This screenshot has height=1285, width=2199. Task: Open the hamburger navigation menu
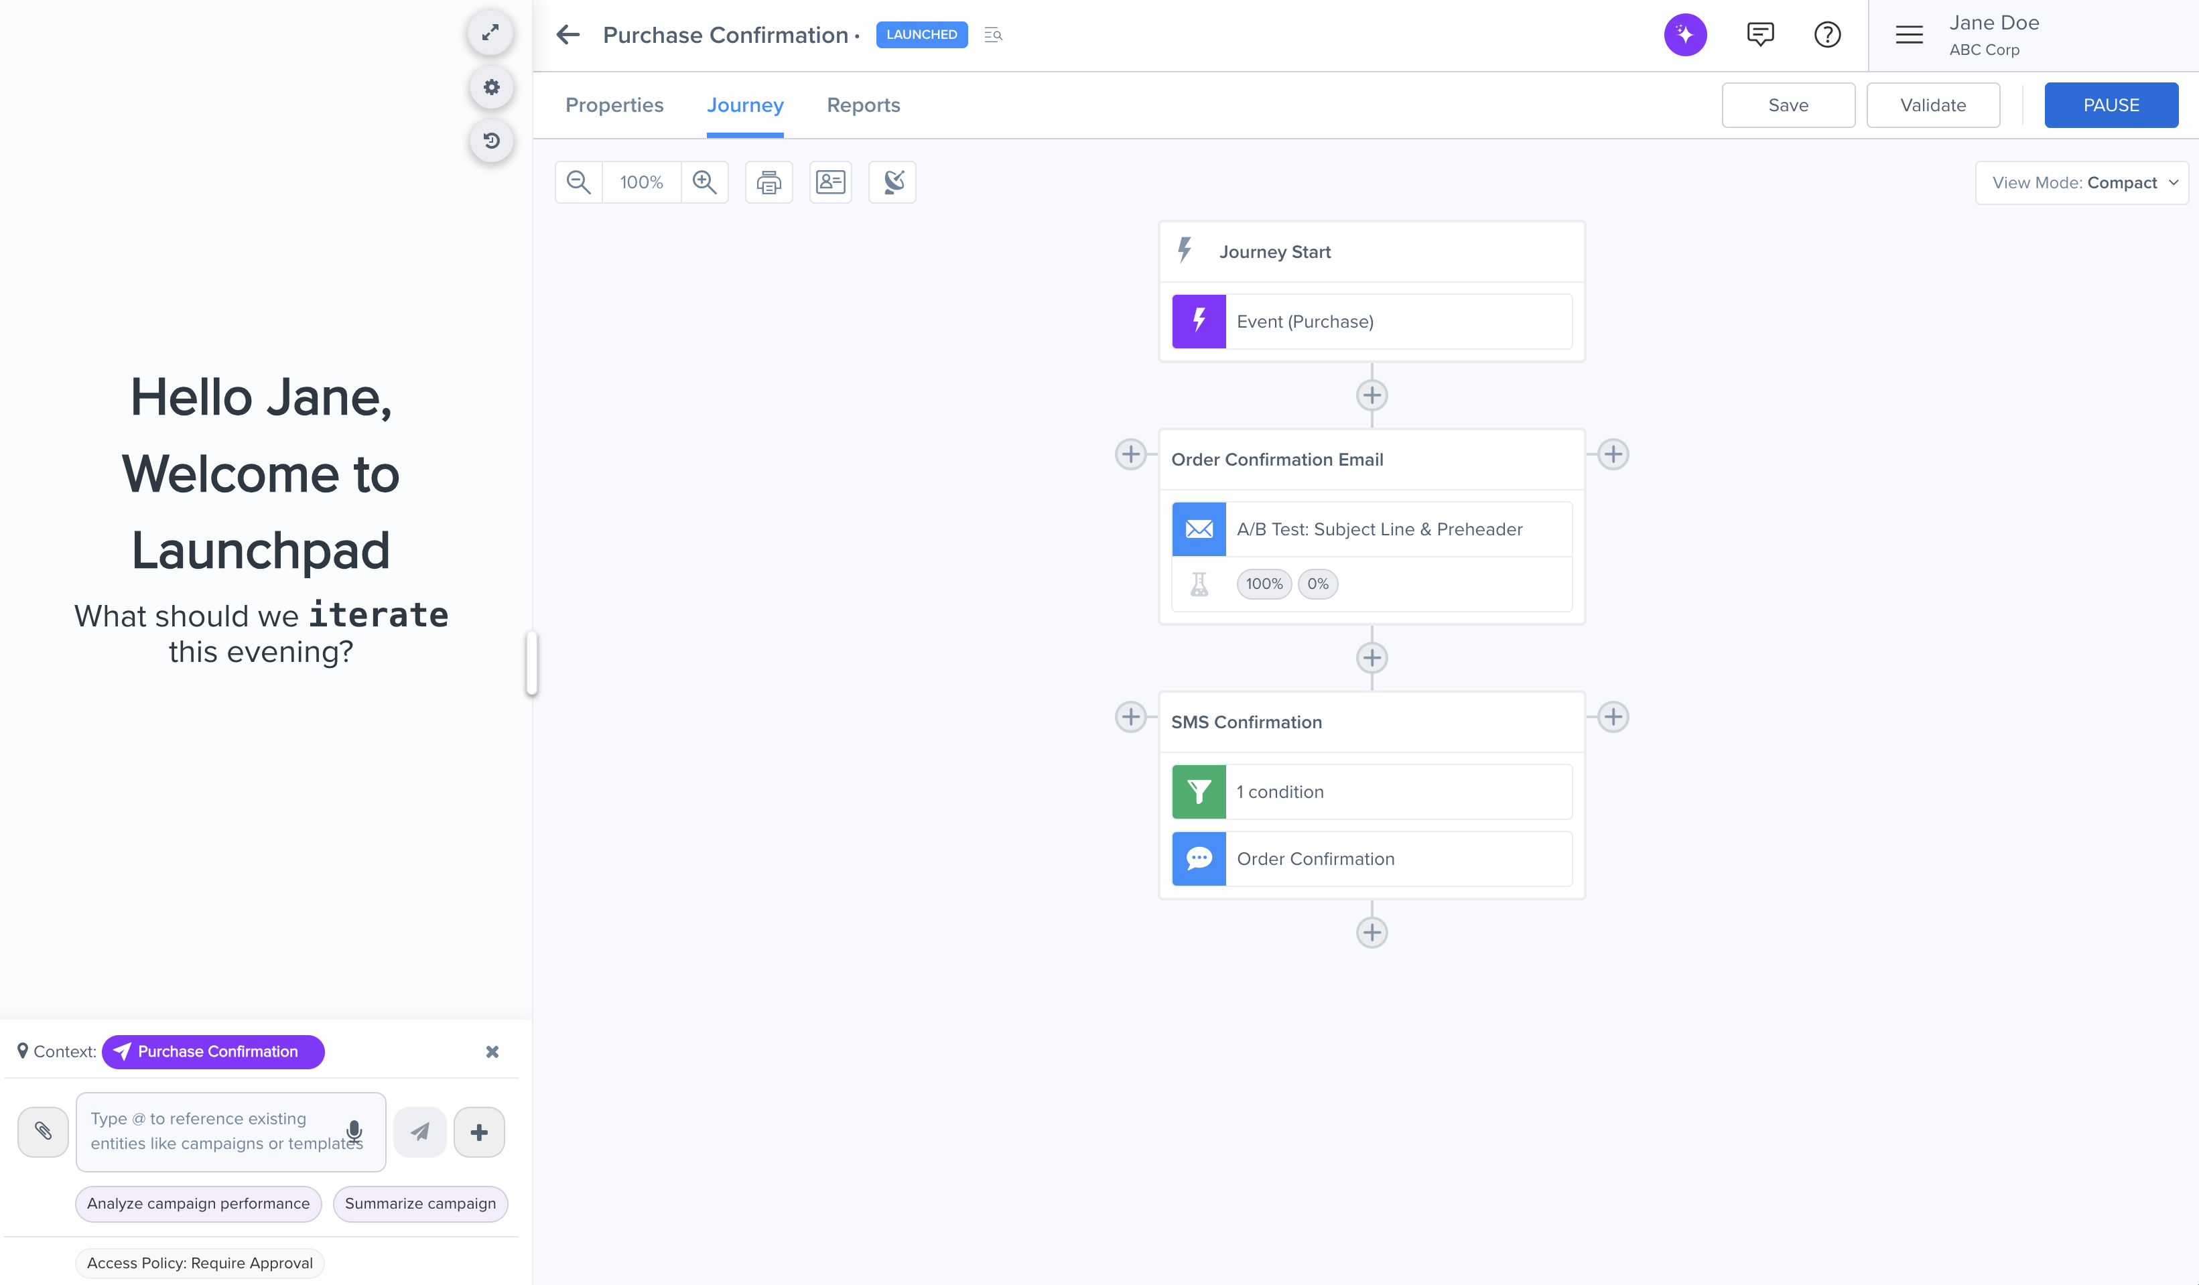(x=1908, y=34)
